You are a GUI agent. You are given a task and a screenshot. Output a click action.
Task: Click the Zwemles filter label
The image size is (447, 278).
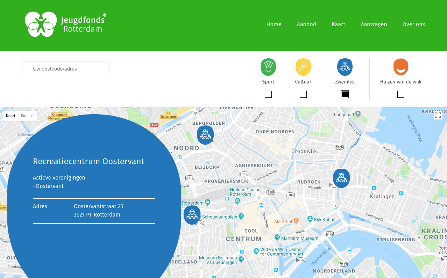[x=345, y=82]
